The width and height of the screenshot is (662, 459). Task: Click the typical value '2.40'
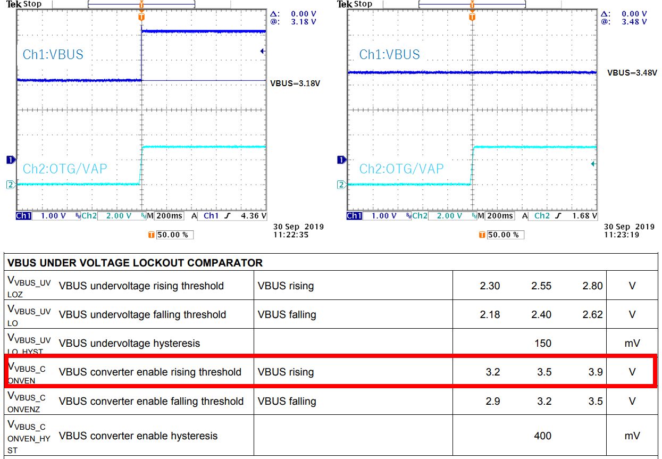541,314
